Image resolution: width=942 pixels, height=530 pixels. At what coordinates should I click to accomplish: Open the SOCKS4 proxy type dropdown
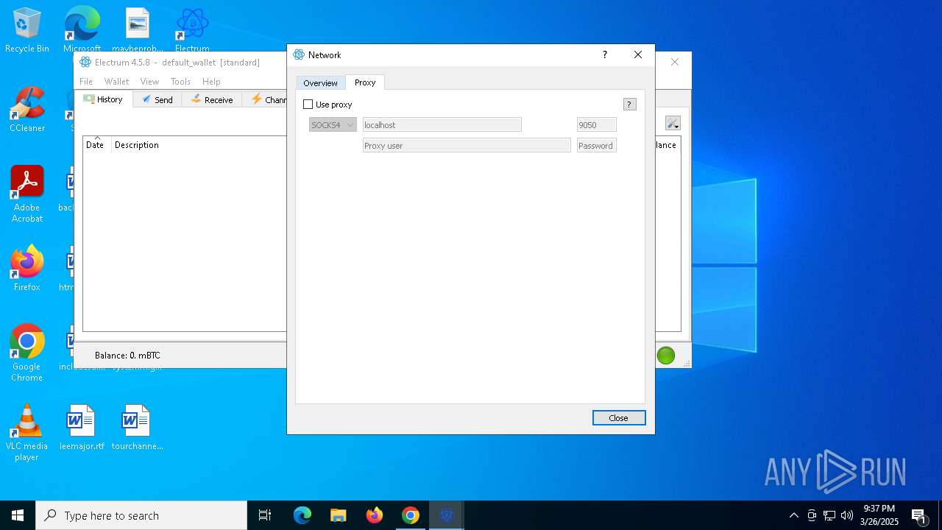333,125
